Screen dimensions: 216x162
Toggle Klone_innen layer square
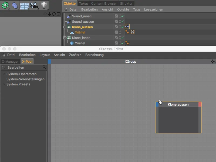click(116, 38)
